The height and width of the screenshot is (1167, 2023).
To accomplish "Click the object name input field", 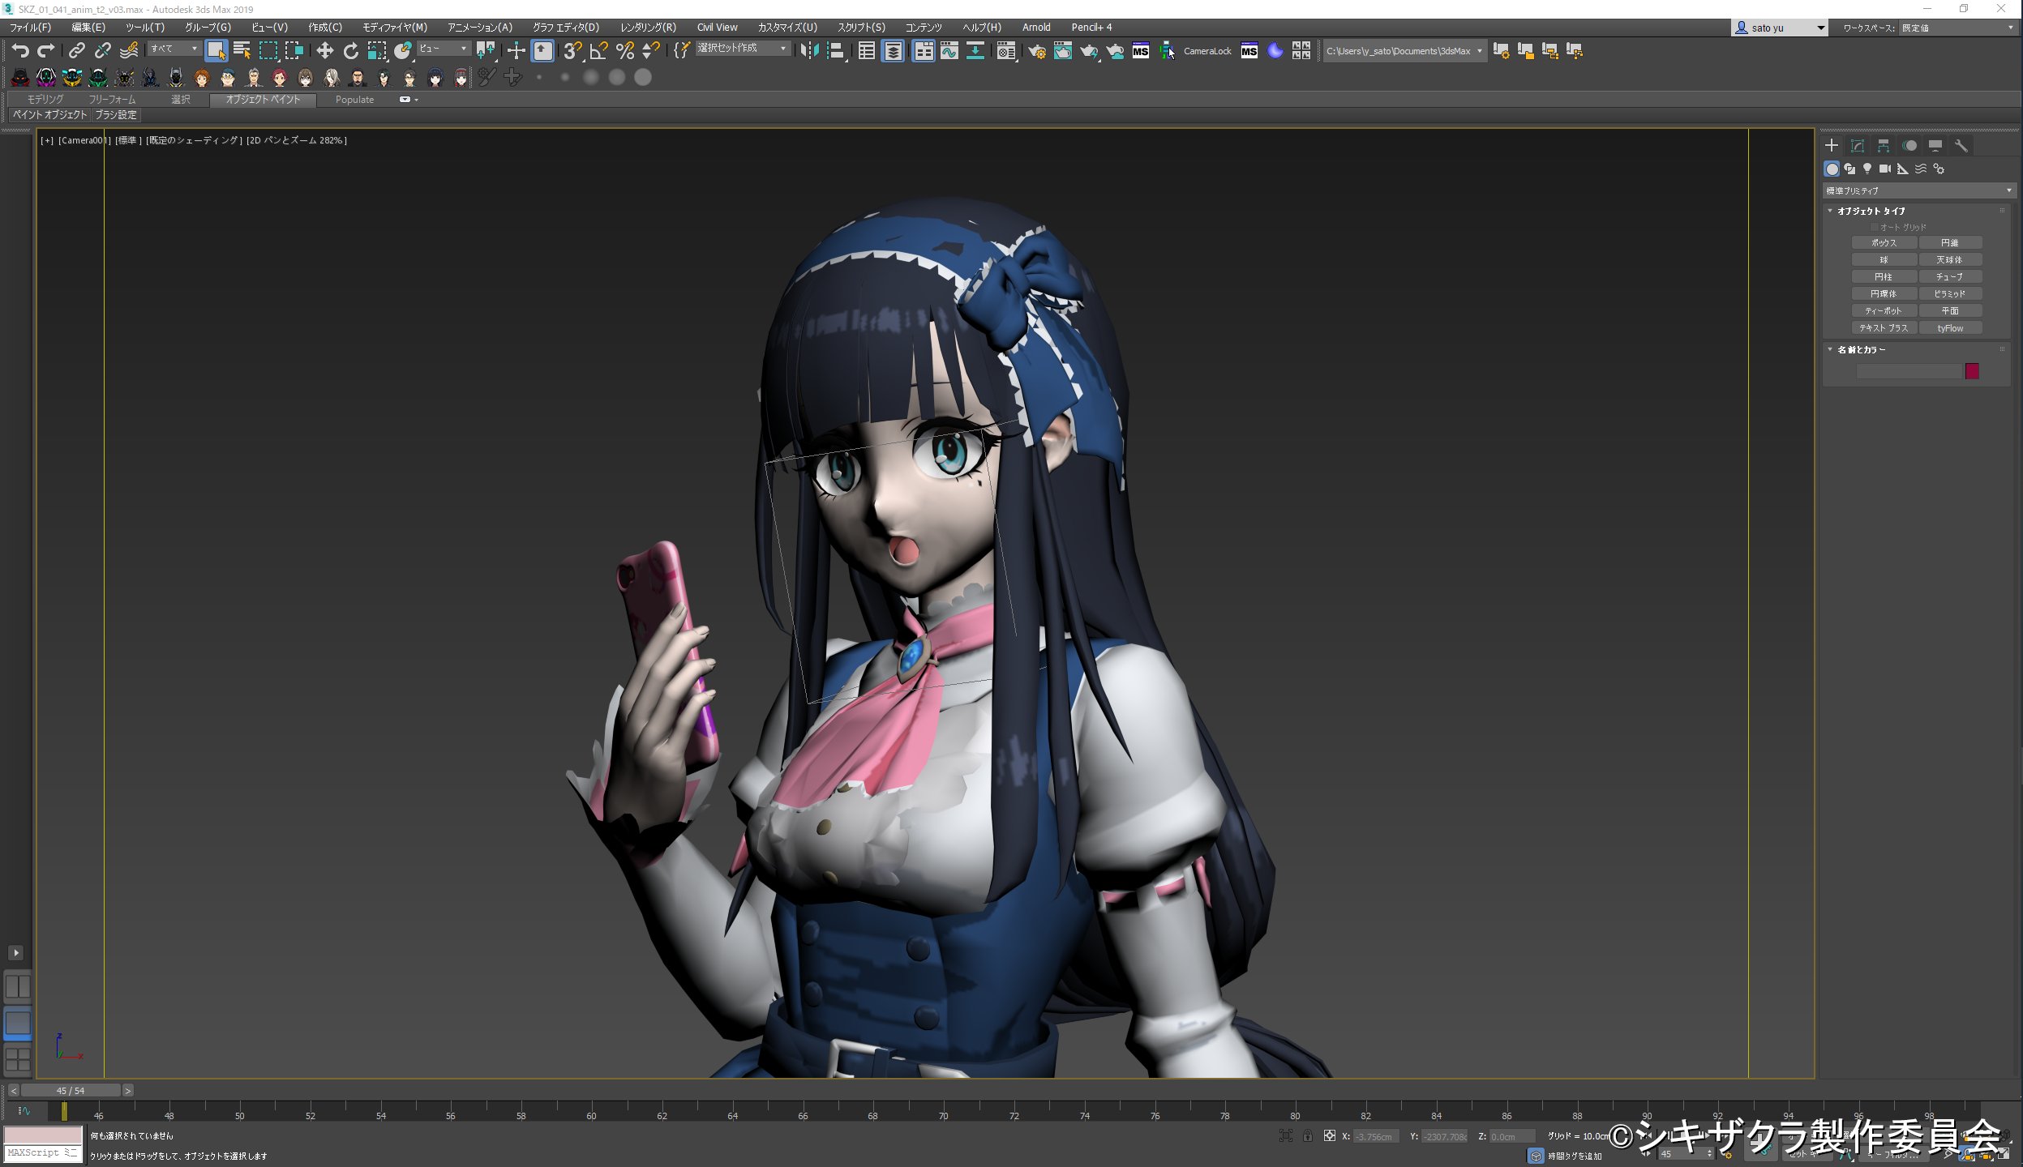I will click(x=1909, y=371).
